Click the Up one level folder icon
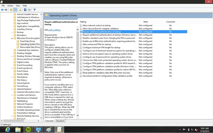Viewport: 213px width, 133px height. (x=11, y=10)
